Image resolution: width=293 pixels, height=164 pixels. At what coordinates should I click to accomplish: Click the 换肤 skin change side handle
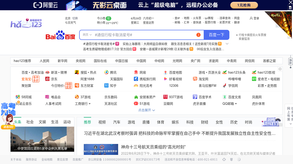pos(290,61)
